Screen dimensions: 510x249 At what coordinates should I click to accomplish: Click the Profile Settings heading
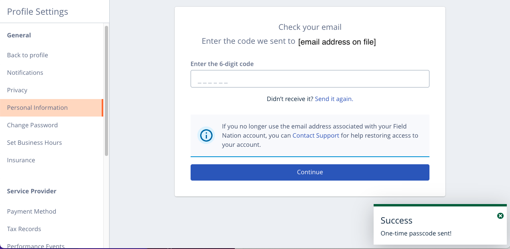37,12
